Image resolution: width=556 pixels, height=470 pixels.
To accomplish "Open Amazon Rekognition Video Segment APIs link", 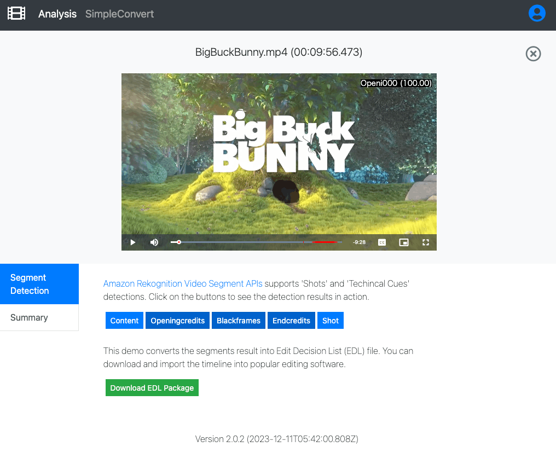I will coord(183,283).
